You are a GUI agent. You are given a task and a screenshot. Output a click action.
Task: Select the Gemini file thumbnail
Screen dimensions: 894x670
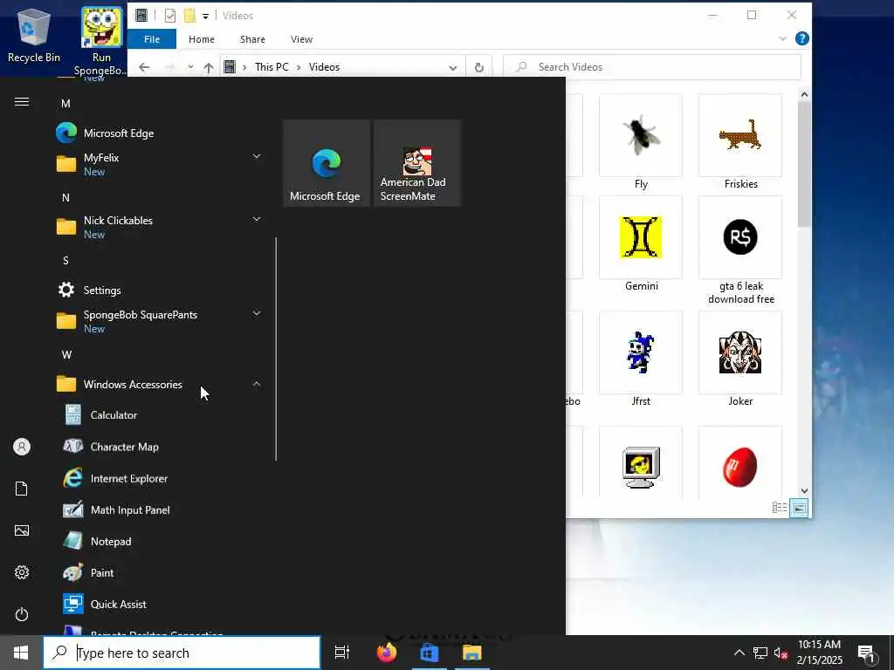coord(641,244)
